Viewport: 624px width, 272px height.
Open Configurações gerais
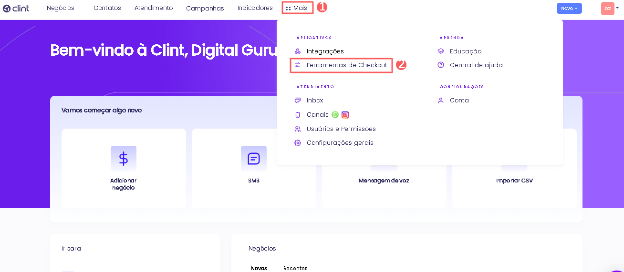pos(340,143)
